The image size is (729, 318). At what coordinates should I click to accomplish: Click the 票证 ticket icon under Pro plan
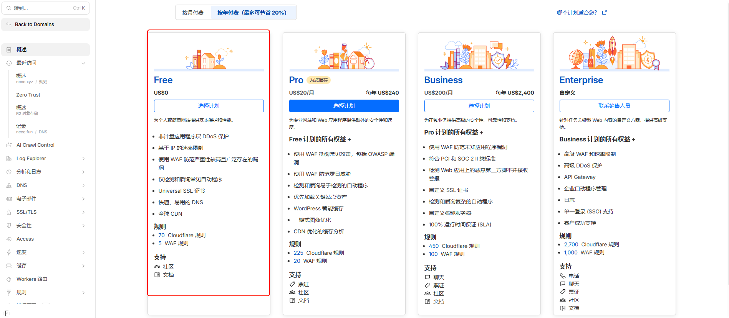pyautogui.click(x=292, y=284)
